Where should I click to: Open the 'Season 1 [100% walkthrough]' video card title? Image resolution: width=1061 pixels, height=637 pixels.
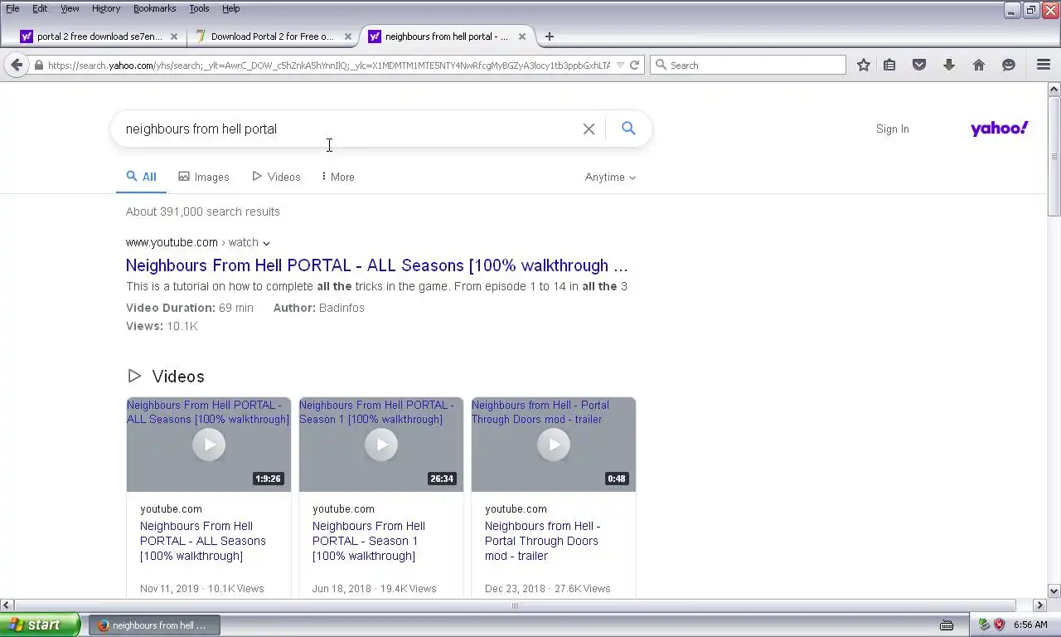(369, 541)
